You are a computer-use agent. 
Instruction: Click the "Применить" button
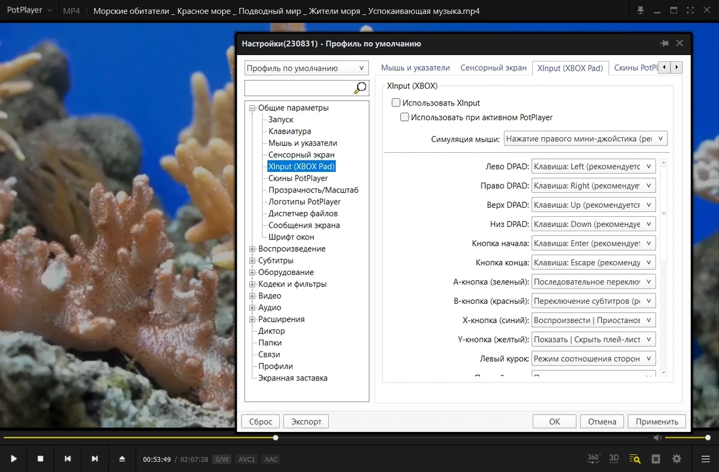[x=657, y=422]
